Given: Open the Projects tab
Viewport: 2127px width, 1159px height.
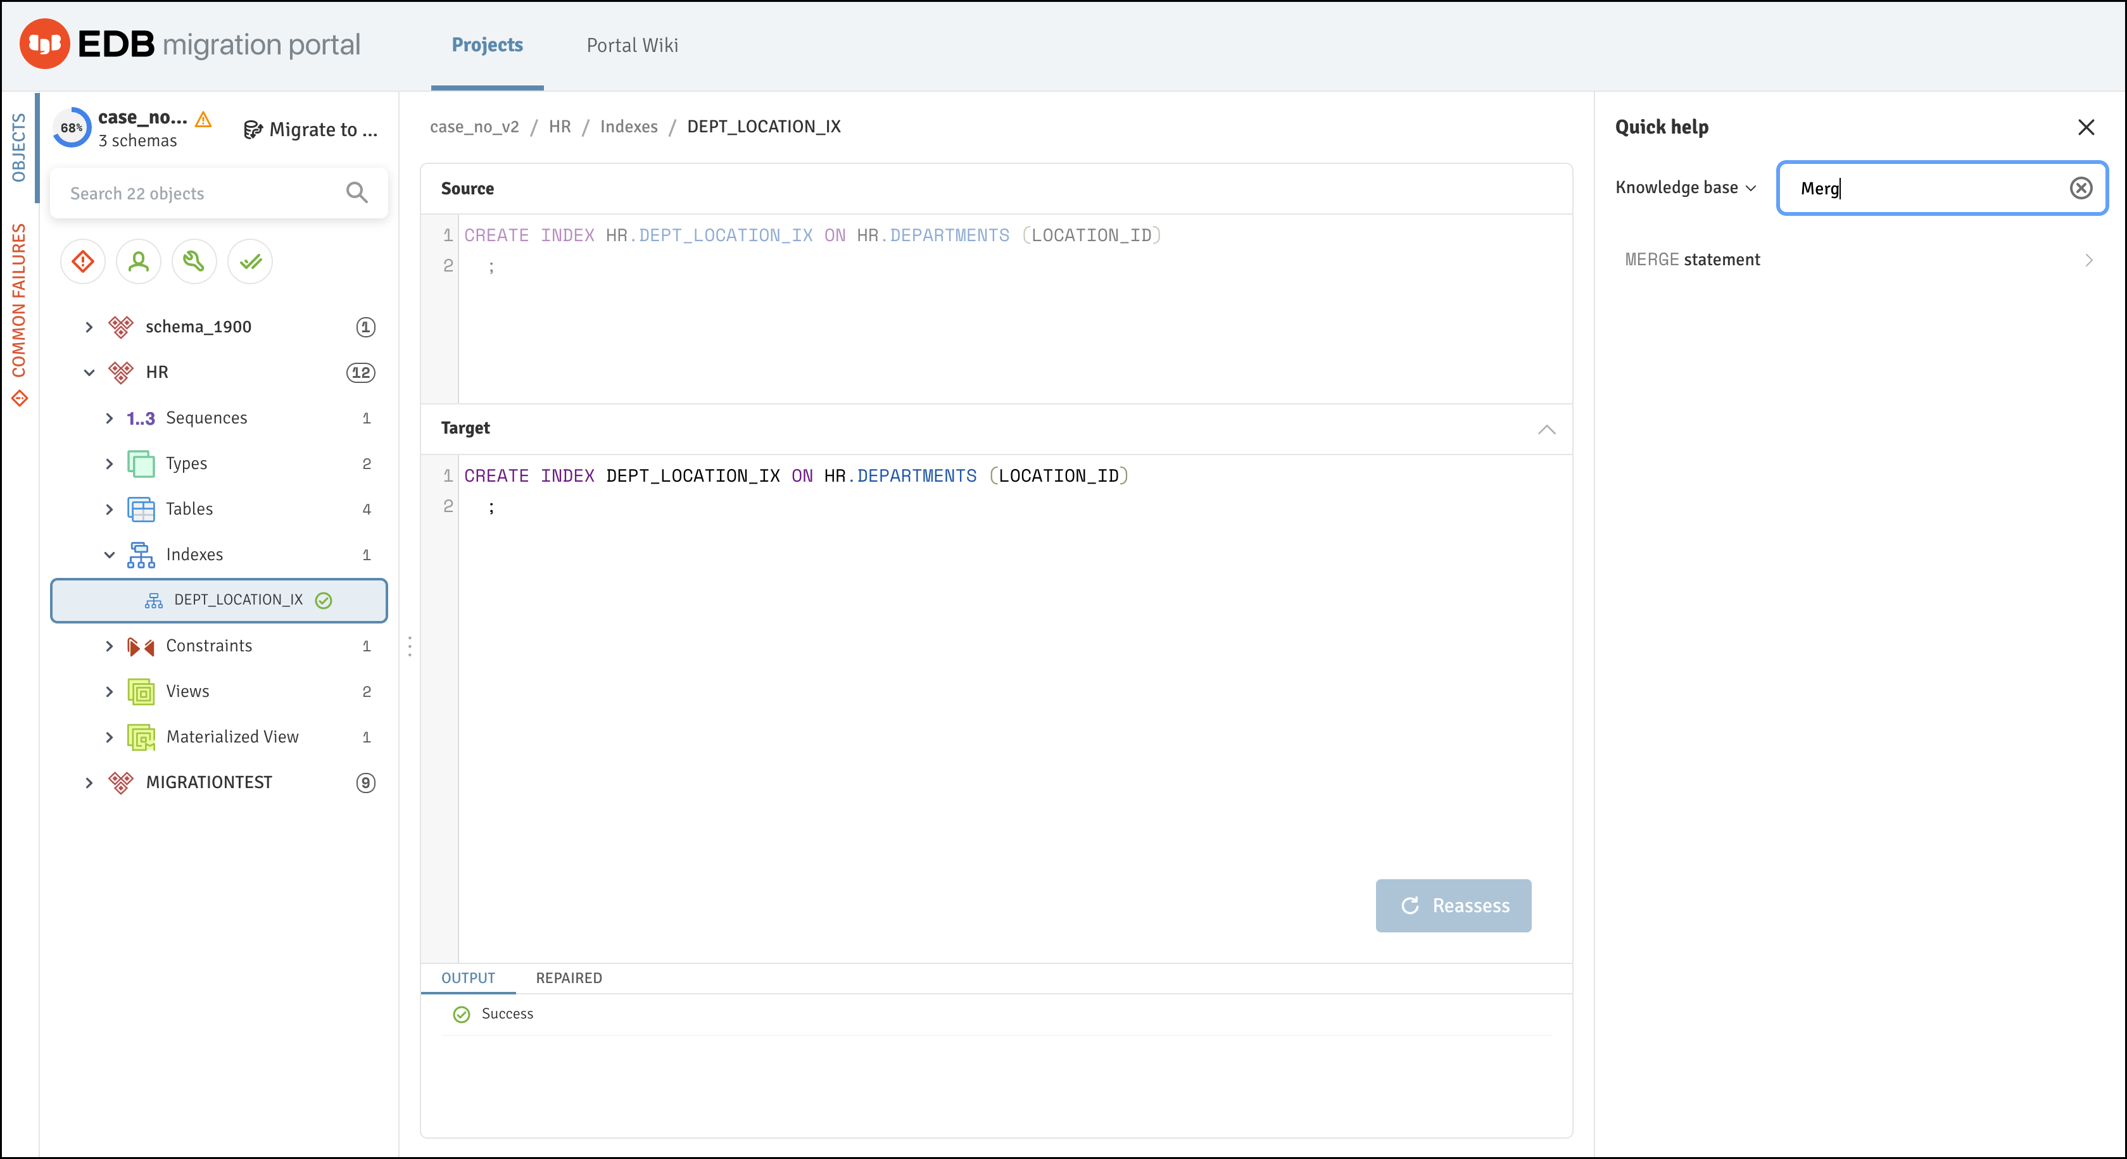Looking at the screenshot, I should [x=487, y=46].
